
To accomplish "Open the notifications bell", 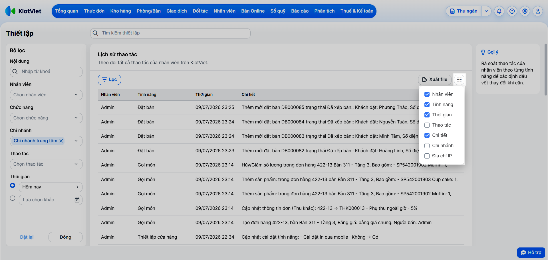I will 499,11.
